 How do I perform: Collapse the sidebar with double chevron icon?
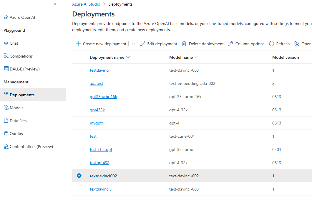coord(55,4)
